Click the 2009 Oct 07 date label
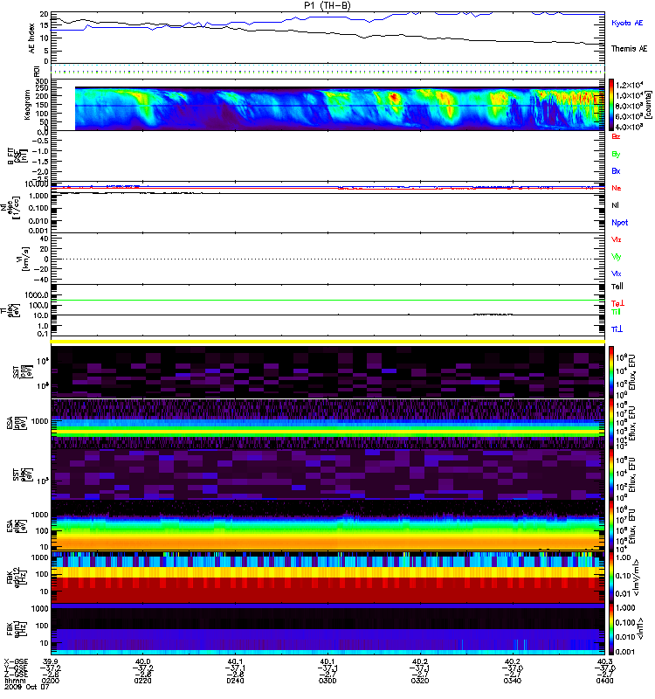 (26, 687)
